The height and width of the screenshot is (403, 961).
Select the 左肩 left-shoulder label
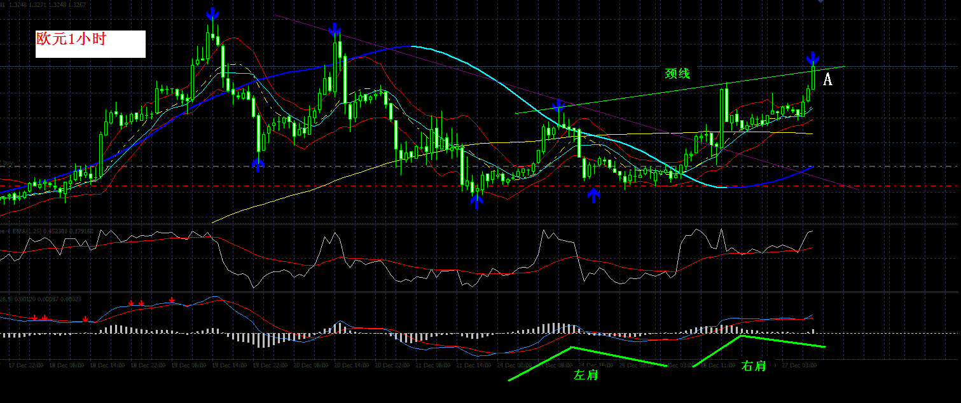pos(586,375)
